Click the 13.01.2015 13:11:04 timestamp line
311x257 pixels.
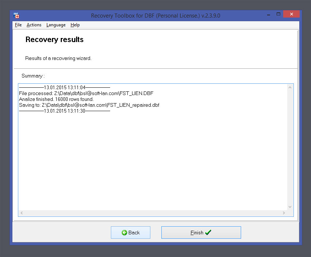click(x=64, y=87)
